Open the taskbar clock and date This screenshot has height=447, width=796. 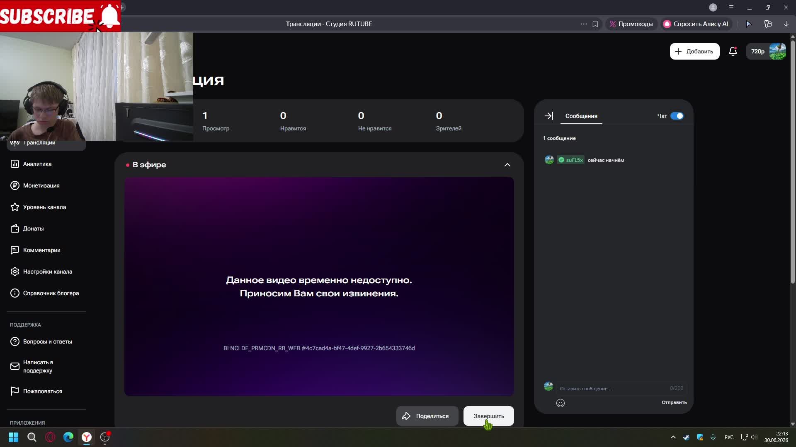[x=776, y=437]
